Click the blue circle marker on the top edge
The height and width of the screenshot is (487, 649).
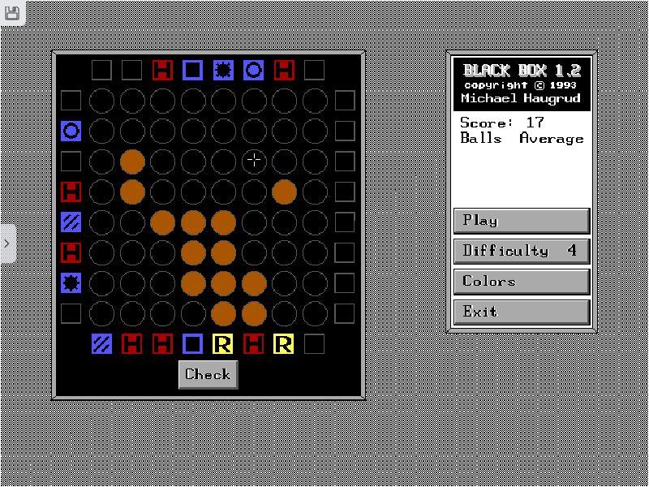tap(254, 70)
